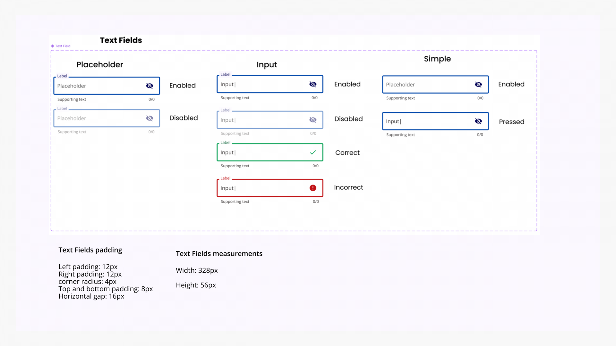Toggle visibility in Placeholder Disabled field
The height and width of the screenshot is (346, 616).
pyautogui.click(x=150, y=118)
